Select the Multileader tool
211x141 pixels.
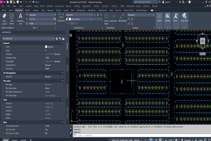122,17
